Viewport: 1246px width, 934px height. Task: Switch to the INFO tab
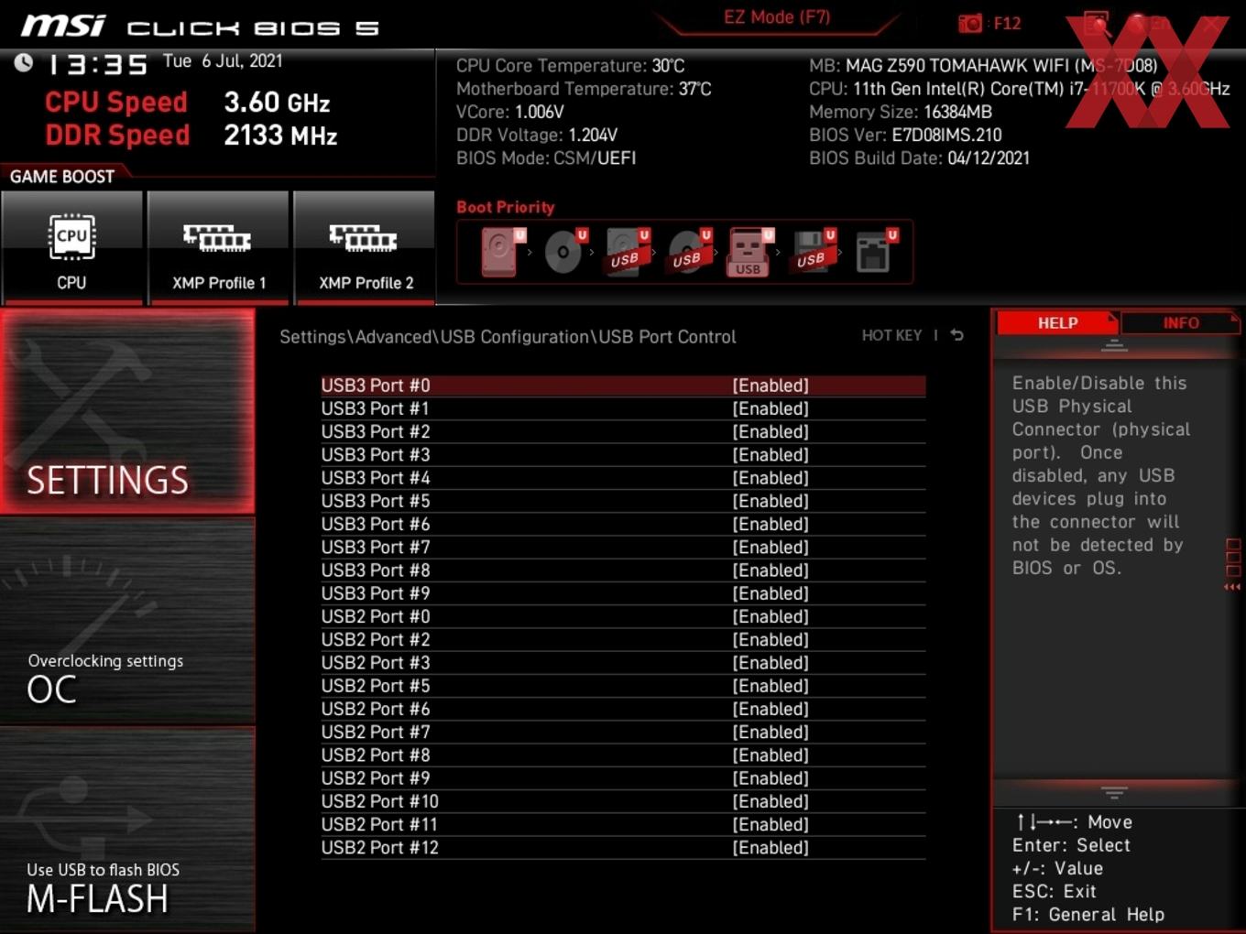click(1180, 322)
